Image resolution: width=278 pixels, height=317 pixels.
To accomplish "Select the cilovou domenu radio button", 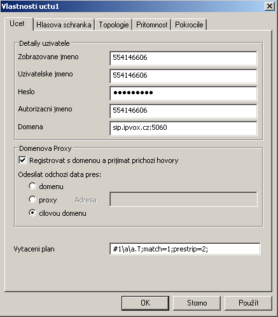I will [x=32, y=213].
